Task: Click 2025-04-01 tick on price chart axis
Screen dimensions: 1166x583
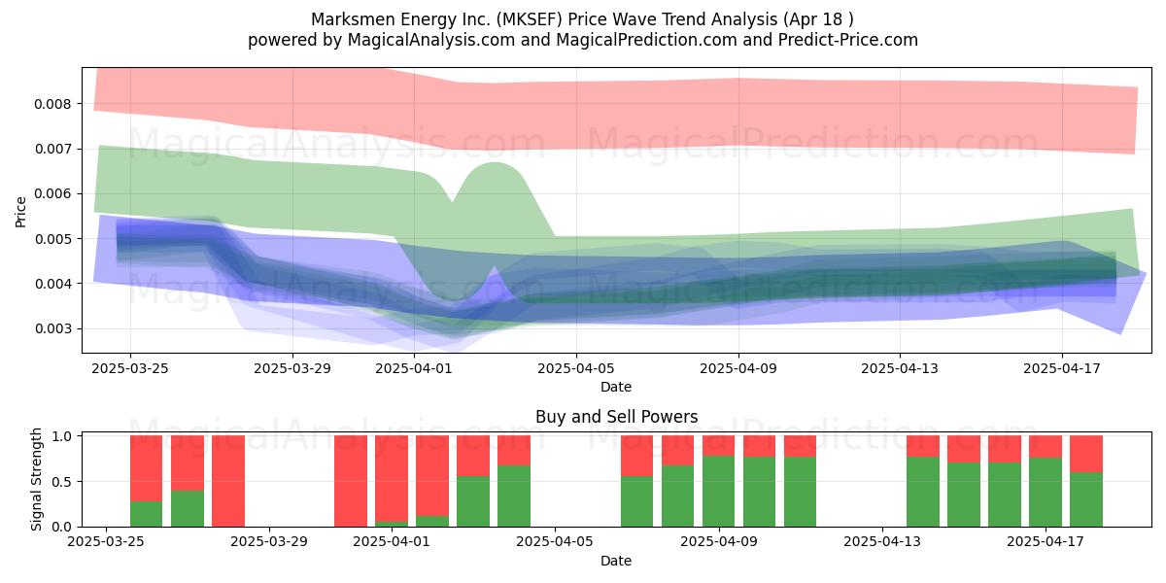Action: click(415, 368)
